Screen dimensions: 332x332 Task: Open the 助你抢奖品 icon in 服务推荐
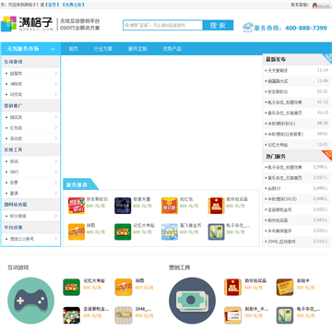pyautogui.click(x=217, y=206)
